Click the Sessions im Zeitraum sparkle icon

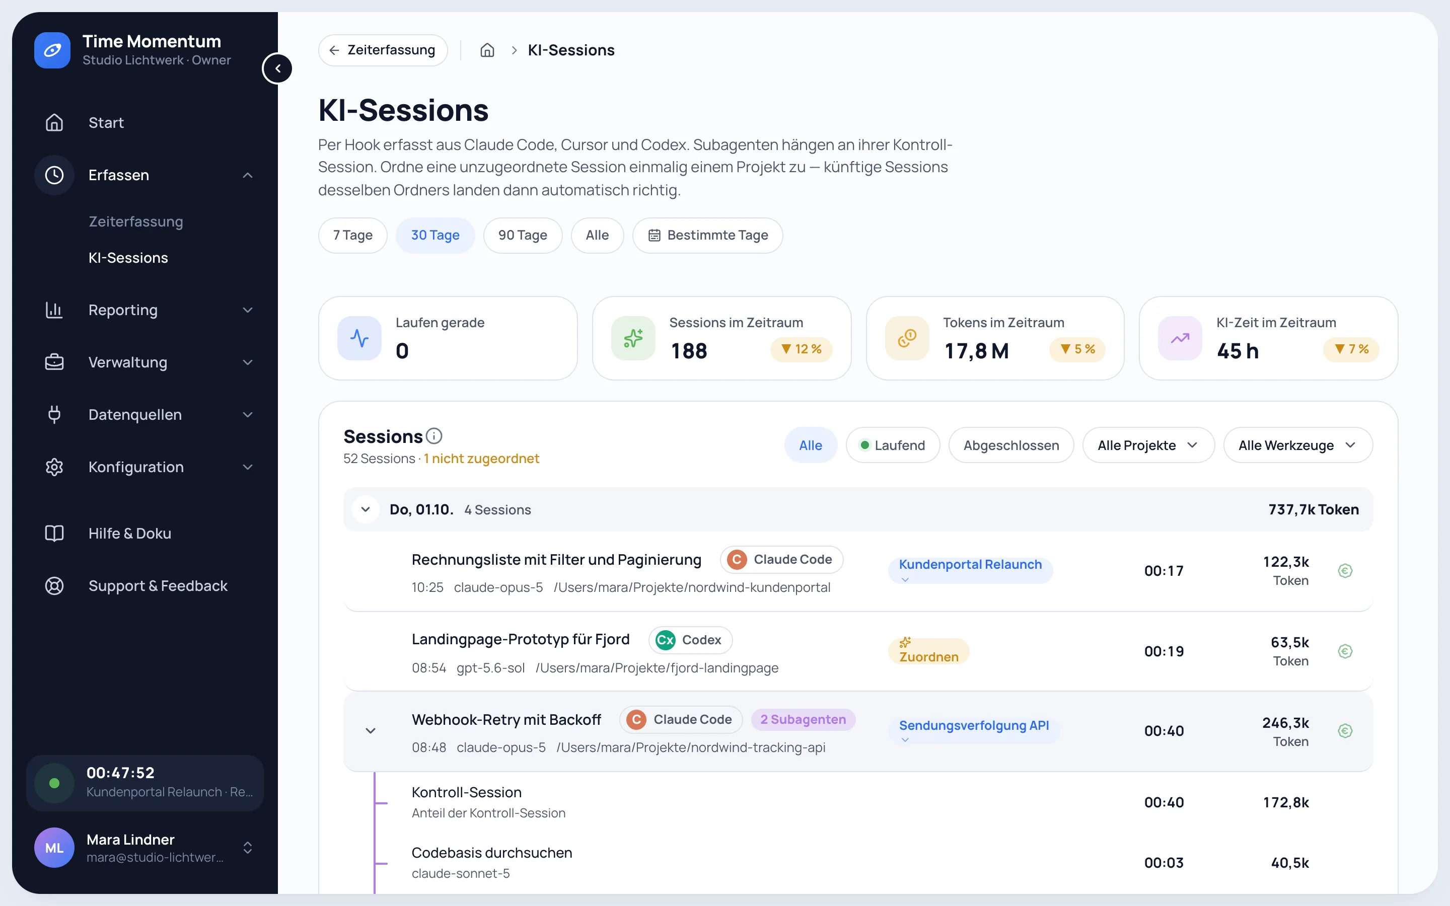pyautogui.click(x=633, y=339)
